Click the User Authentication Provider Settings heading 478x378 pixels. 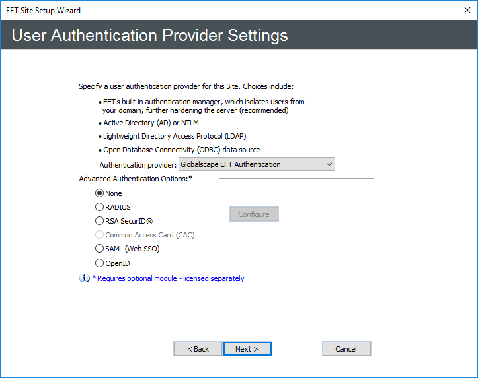150,35
